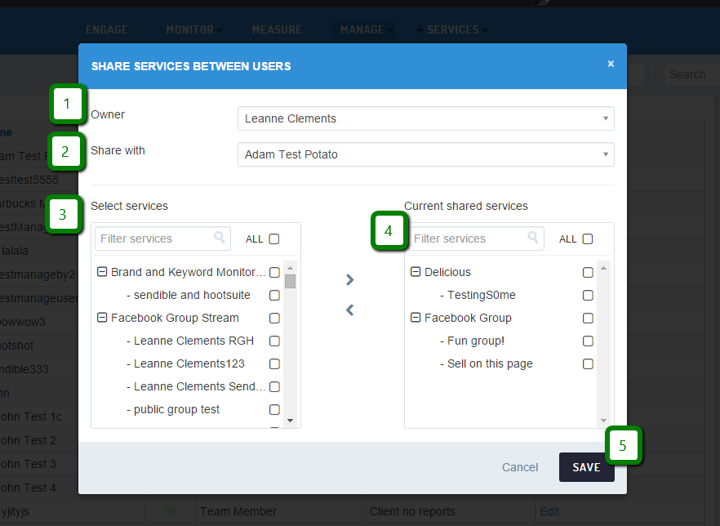The image size is (720, 526).
Task: Select the Leanne Clements RGH checkbox
Action: pos(274,341)
